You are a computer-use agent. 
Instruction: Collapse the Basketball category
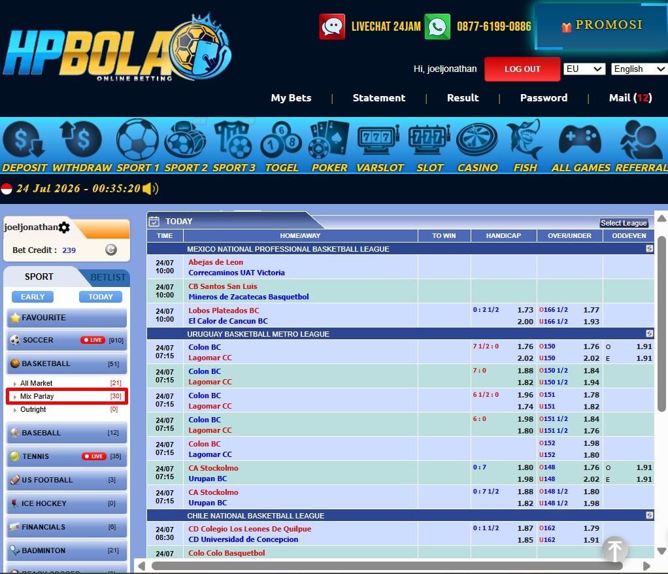67,363
